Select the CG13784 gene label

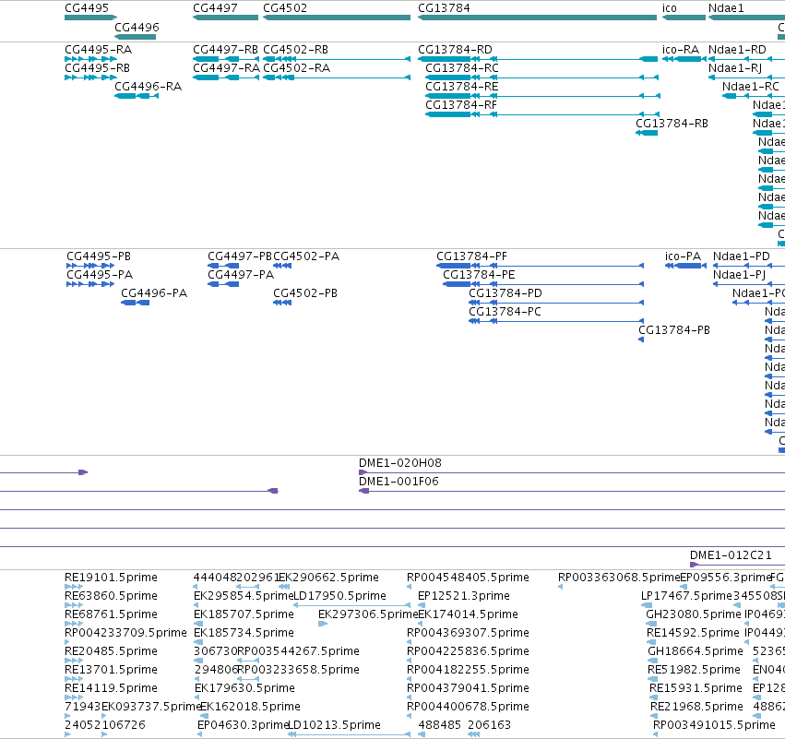click(x=444, y=8)
